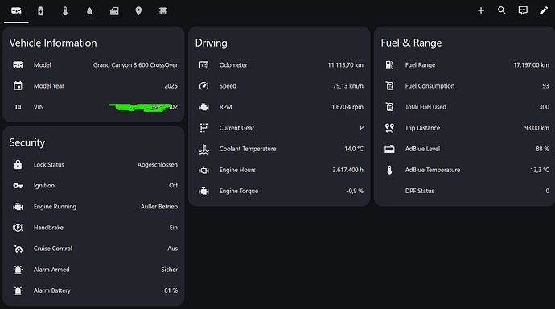Click the siren icon for Alarm Armed
Screen dimensions: 555x309
[x=18, y=270]
